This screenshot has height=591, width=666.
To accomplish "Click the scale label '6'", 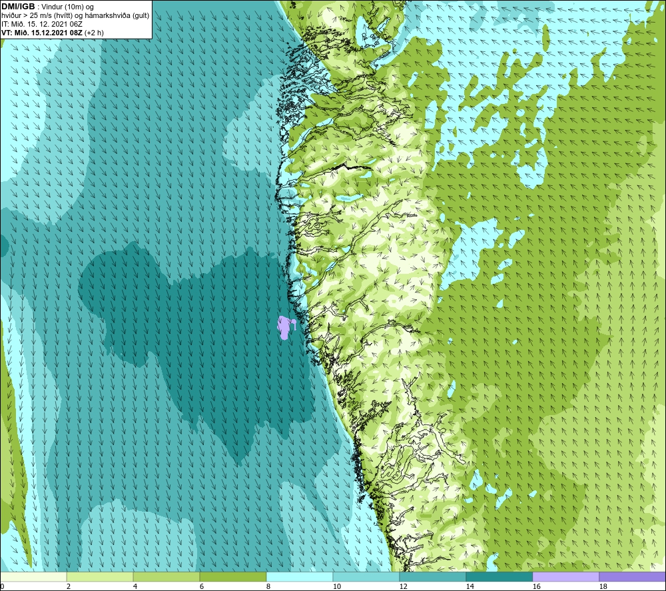I will [x=202, y=586].
